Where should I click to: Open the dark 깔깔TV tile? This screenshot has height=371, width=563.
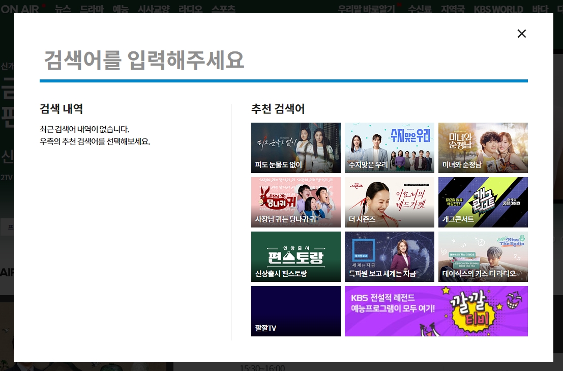click(x=296, y=311)
